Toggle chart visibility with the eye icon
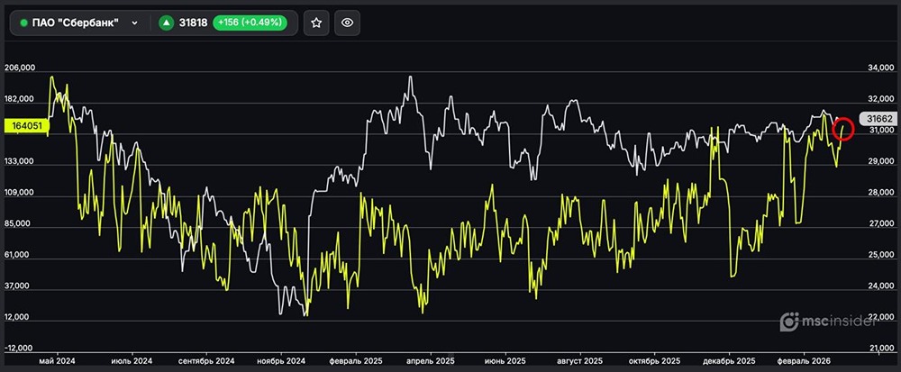The height and width of the screenshot is (372, 901). 347,23
